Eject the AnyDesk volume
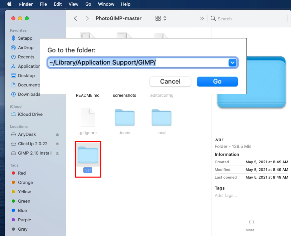This screenshot has height=236, width=291. pos(57,135)
